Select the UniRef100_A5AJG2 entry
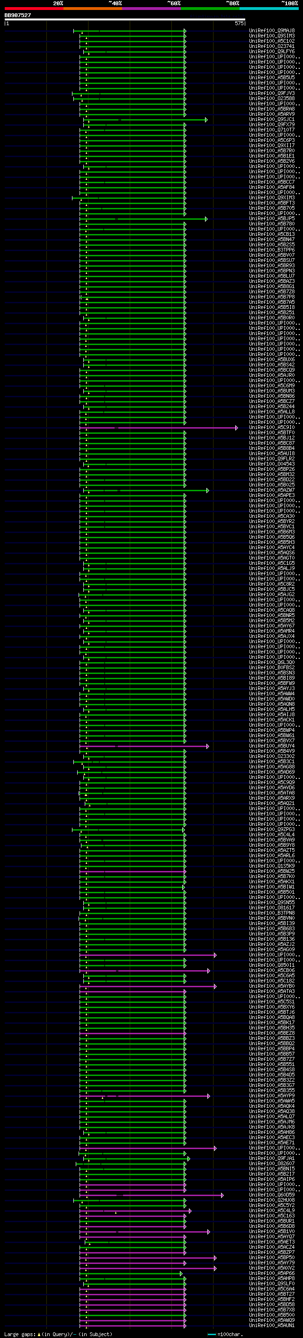Viewport: 303px width, 1338px height. click(x=272, y=595)
